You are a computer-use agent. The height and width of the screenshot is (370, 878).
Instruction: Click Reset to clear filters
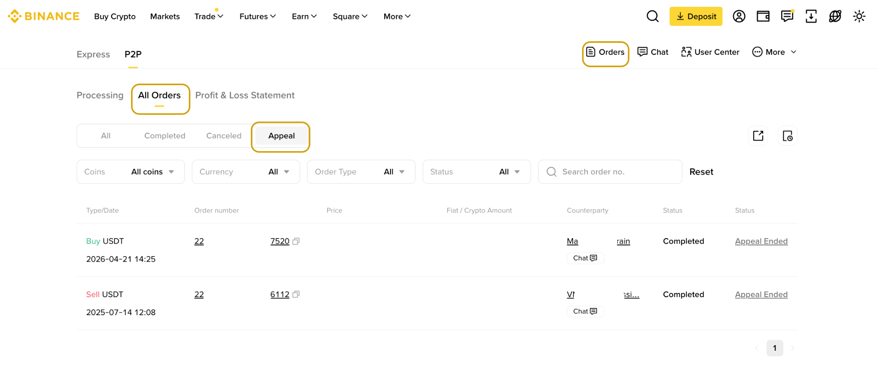(701, 172)
